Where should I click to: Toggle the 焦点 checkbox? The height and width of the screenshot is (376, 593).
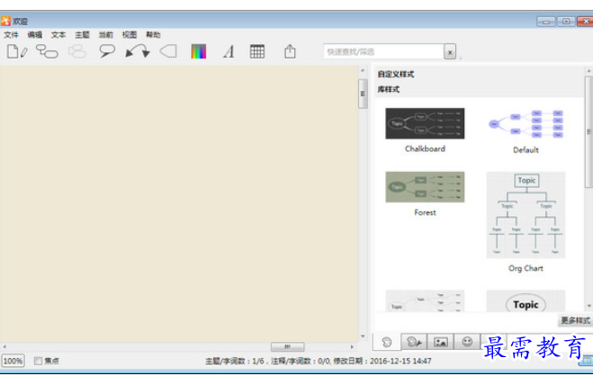point(38,361)
